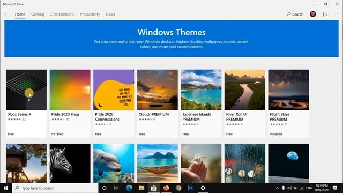Image resolution: width=343 pixels, height=193 pixels.
Task: Click Free under Xbox Series X
Action: (11, 134)
